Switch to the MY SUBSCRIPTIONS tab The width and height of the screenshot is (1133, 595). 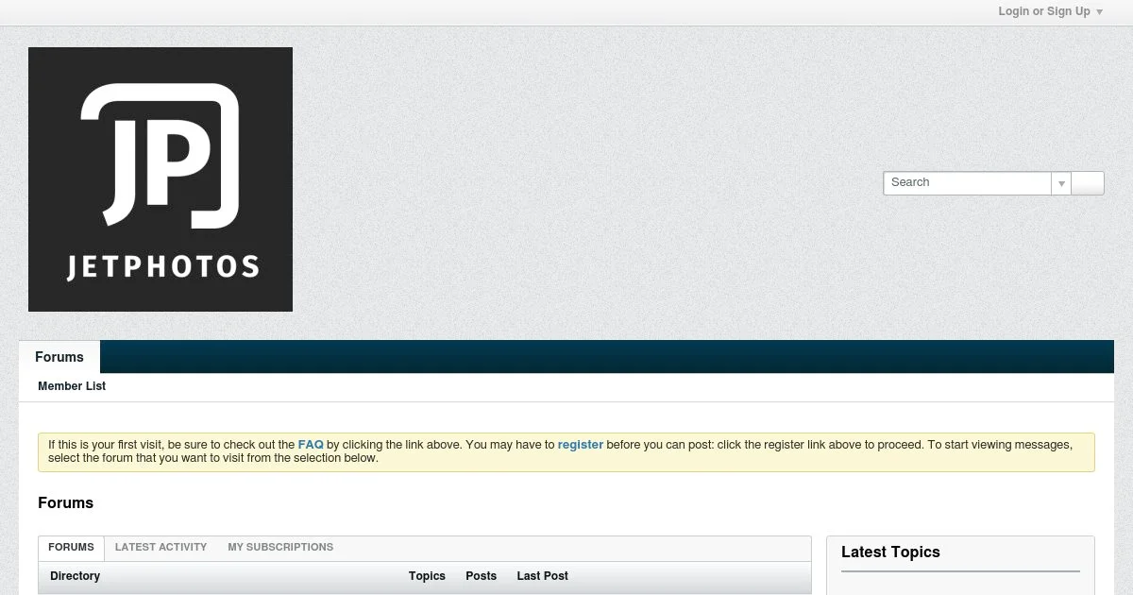click(x=280, y=547)
